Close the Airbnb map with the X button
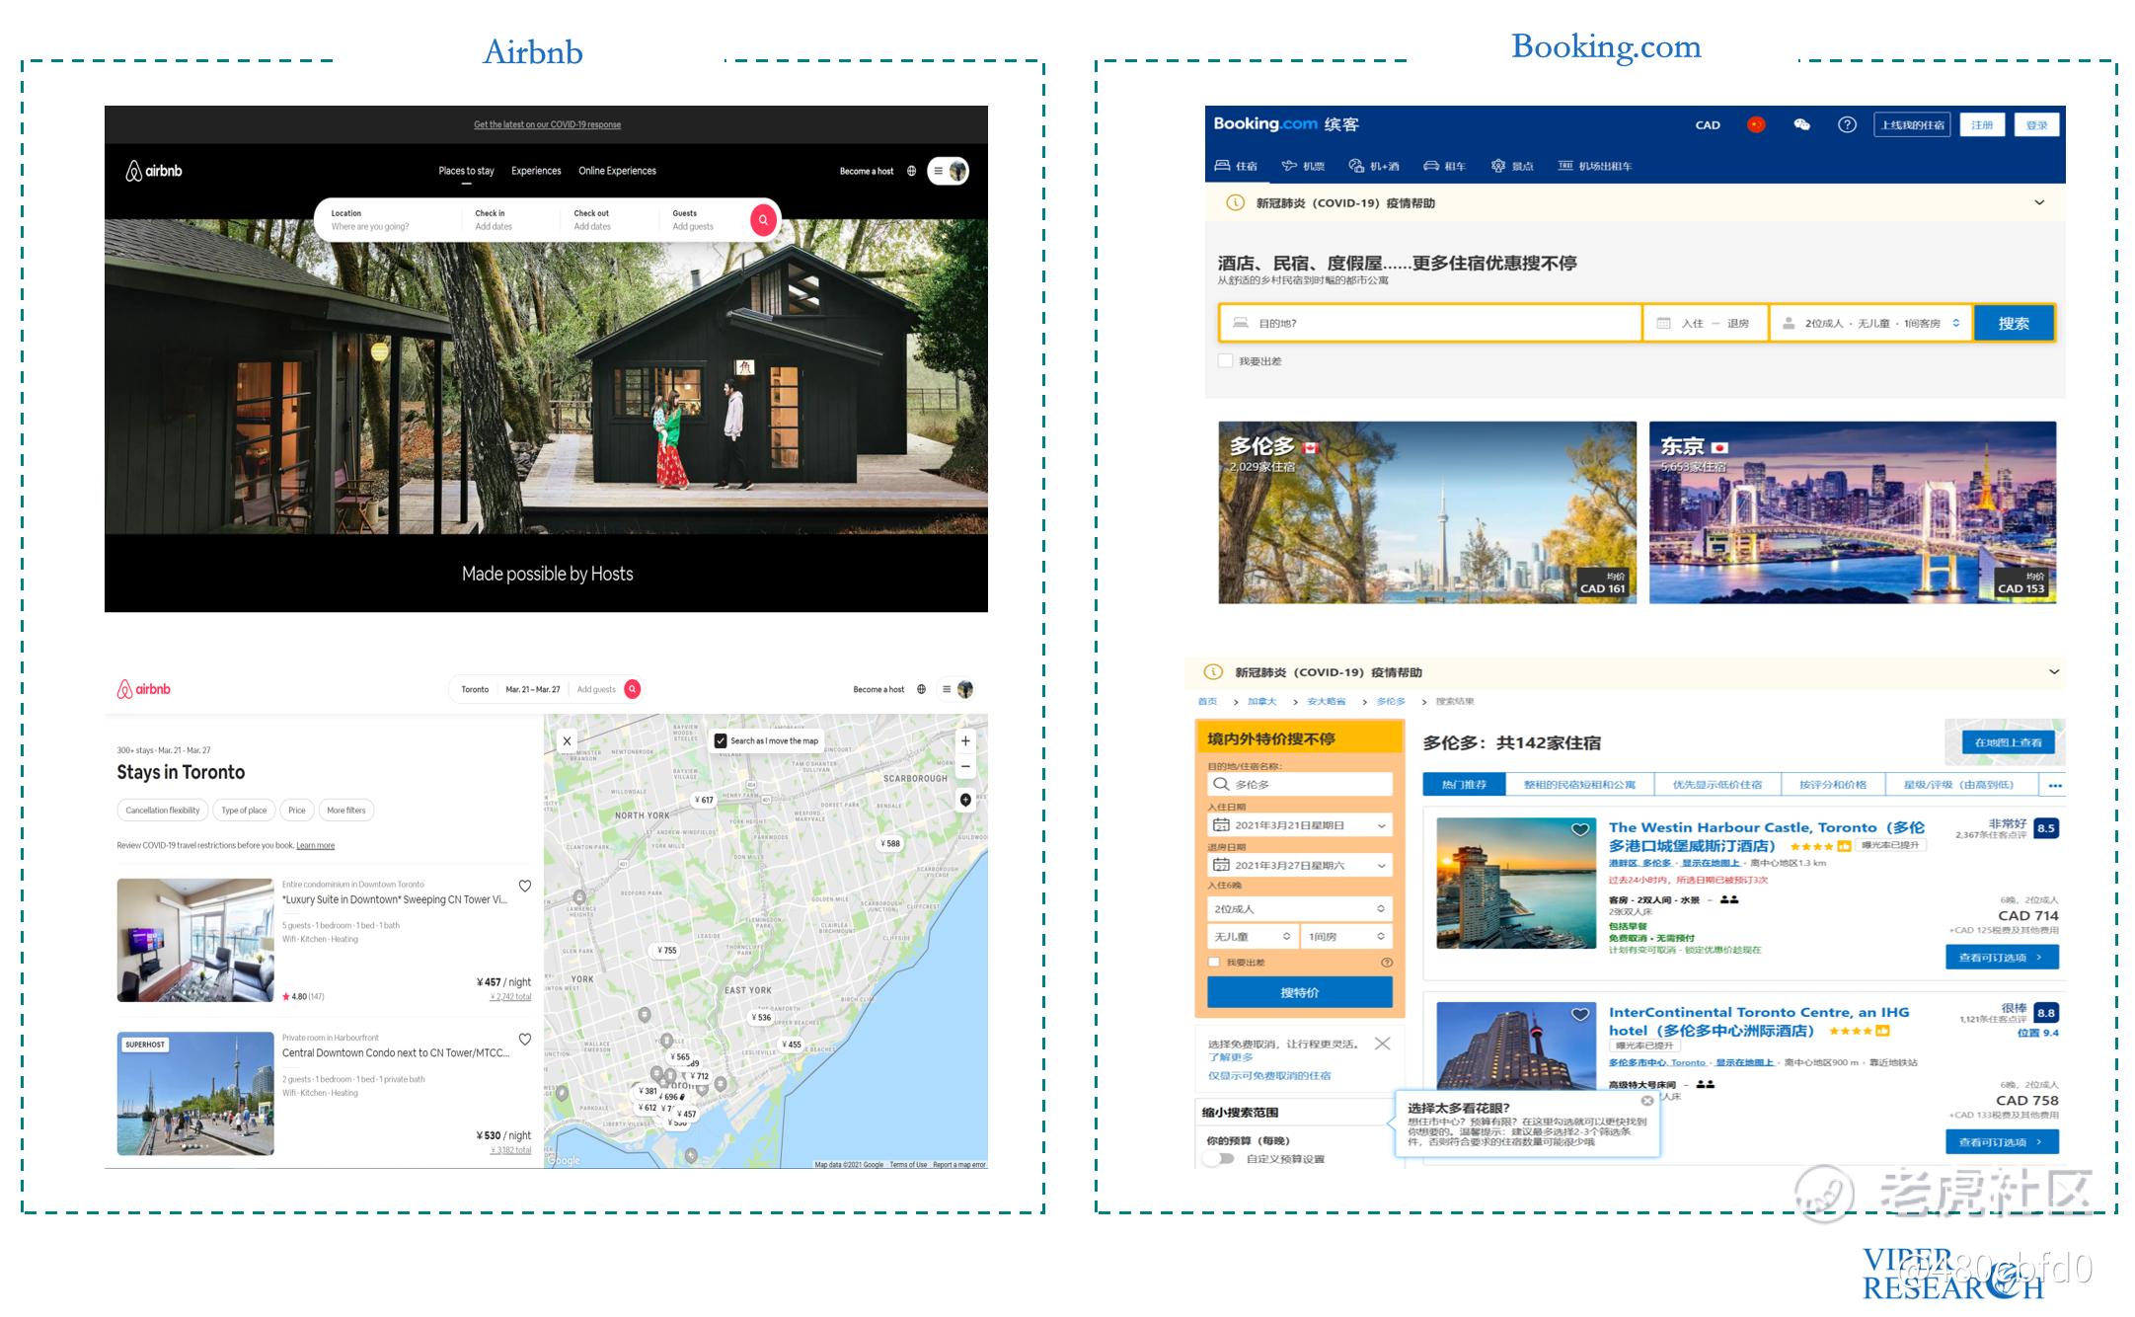 coord(567,740)
